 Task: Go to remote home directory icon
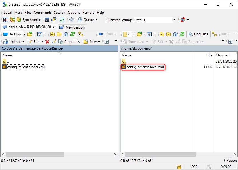click(x=175, y=34)
